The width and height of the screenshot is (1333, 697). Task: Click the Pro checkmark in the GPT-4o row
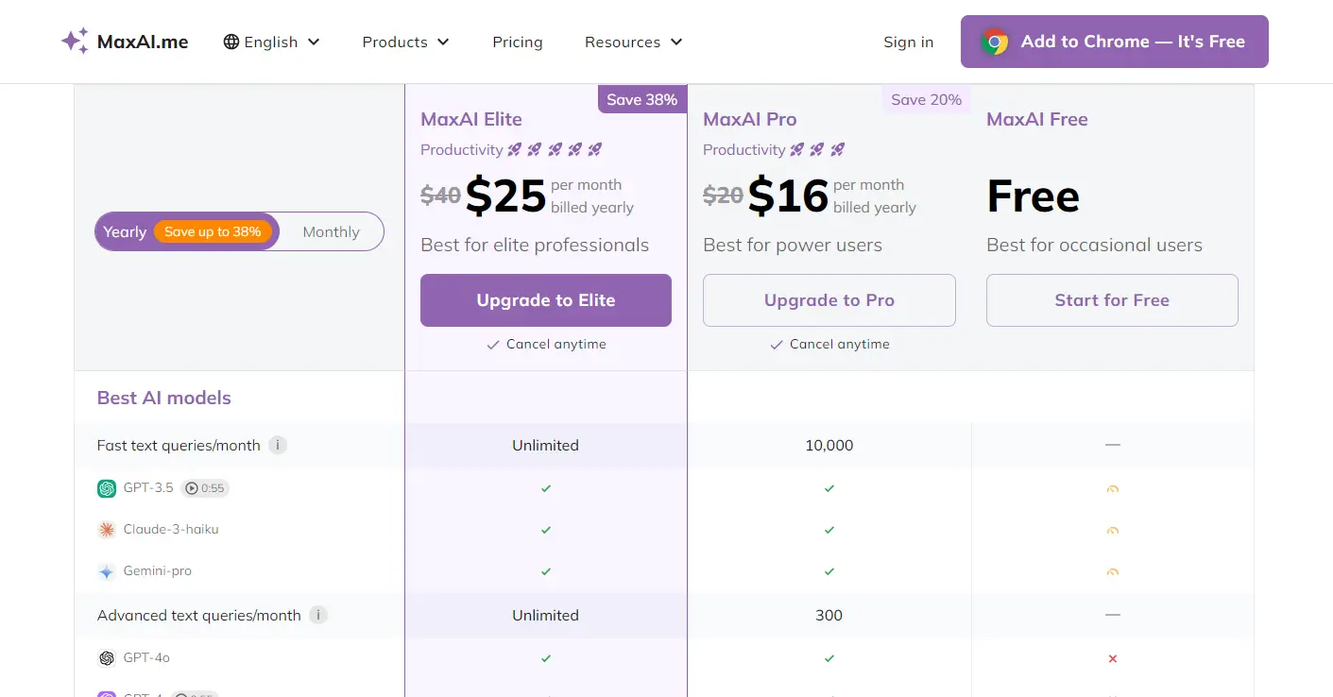(x=829, y=658)
